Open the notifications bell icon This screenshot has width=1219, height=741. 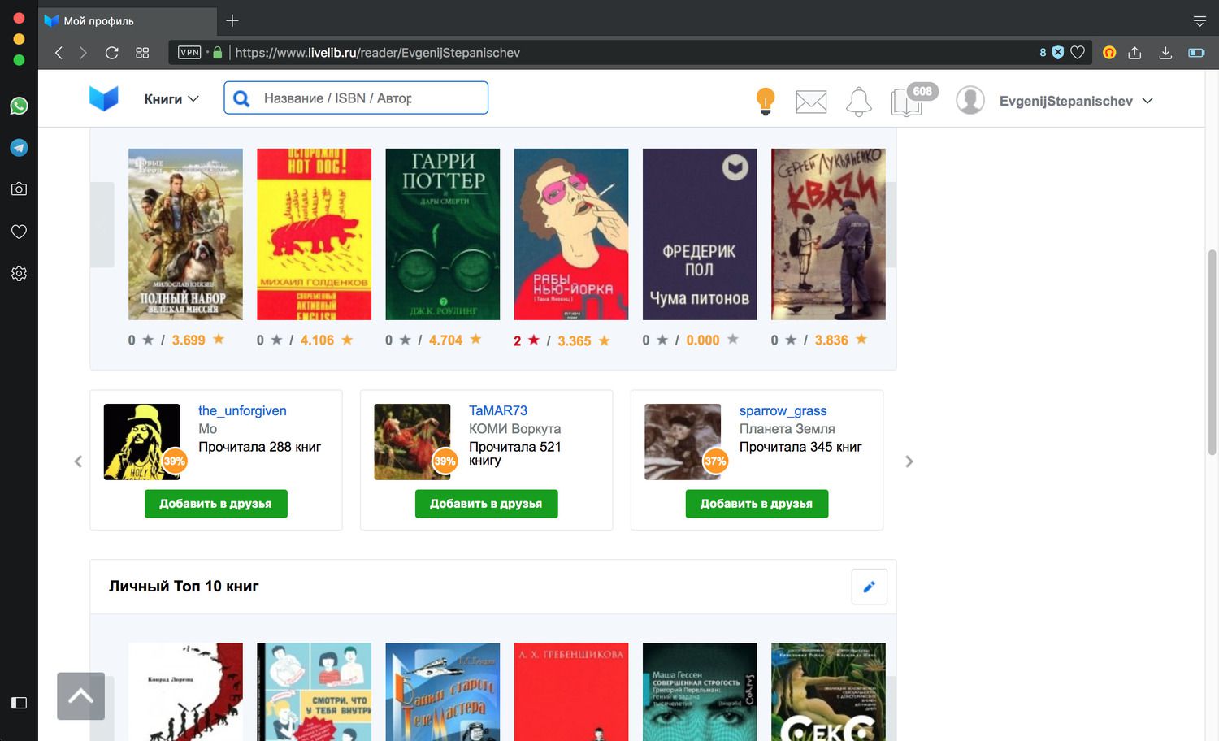point(858,102)
